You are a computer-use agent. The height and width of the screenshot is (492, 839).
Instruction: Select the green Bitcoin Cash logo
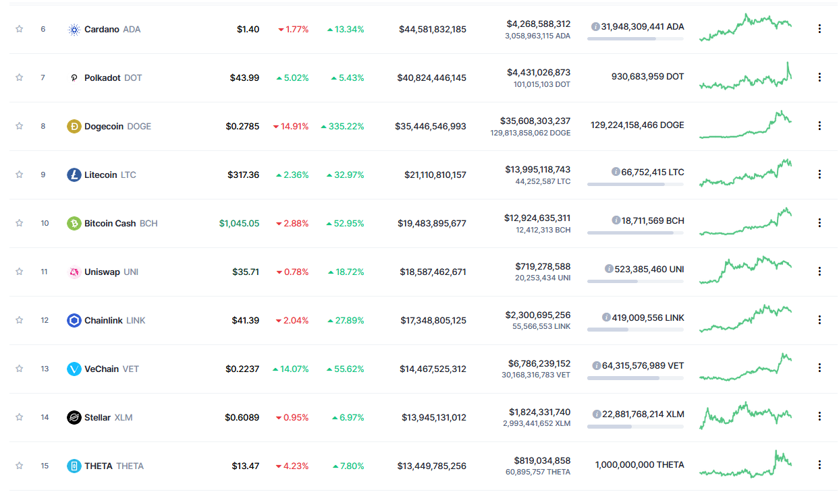click(x=74, y=224)
